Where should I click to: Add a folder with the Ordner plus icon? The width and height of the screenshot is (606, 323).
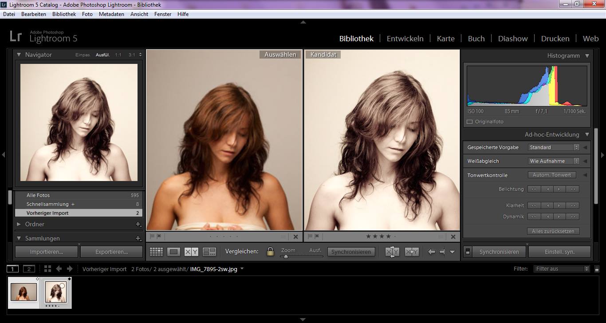[138, 225]
